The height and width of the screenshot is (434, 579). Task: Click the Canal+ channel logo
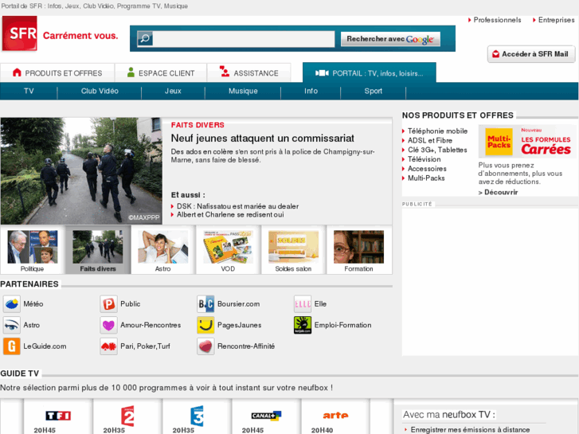pos(266,416)
